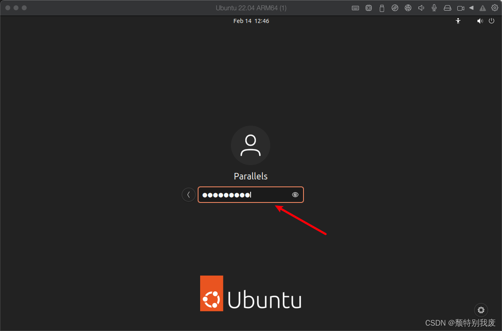Close the Parallels VM window

[x=8, y=8]
